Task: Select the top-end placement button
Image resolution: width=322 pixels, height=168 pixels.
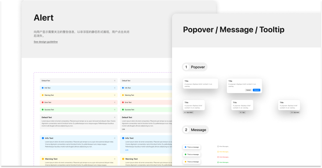Action: tap(295, 113)
